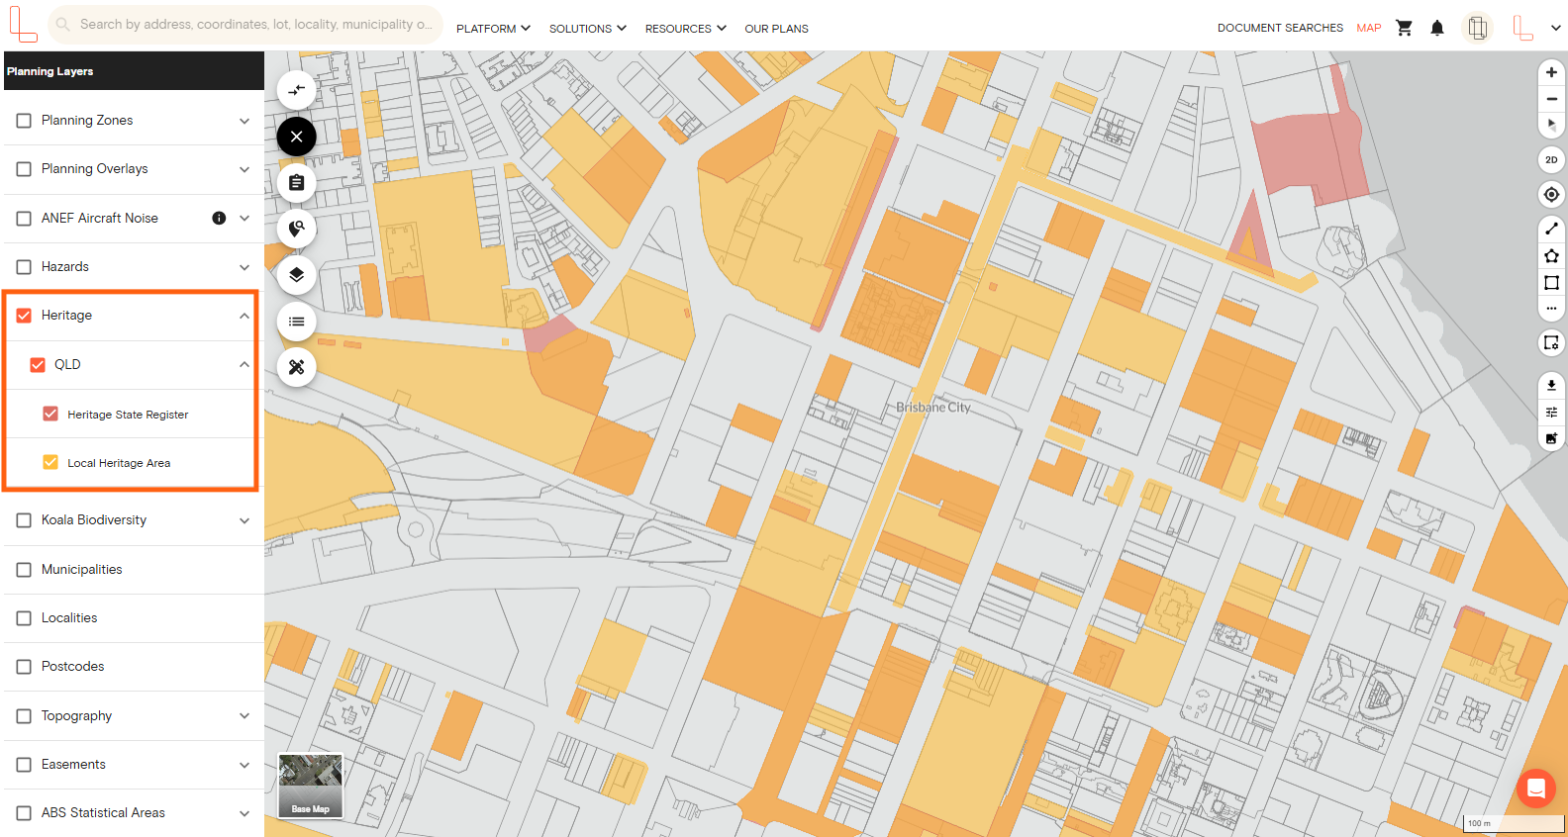This screenshot has height=837, width=1568.
Task: Collapse the QLD subsection
Action: point(245,364)
